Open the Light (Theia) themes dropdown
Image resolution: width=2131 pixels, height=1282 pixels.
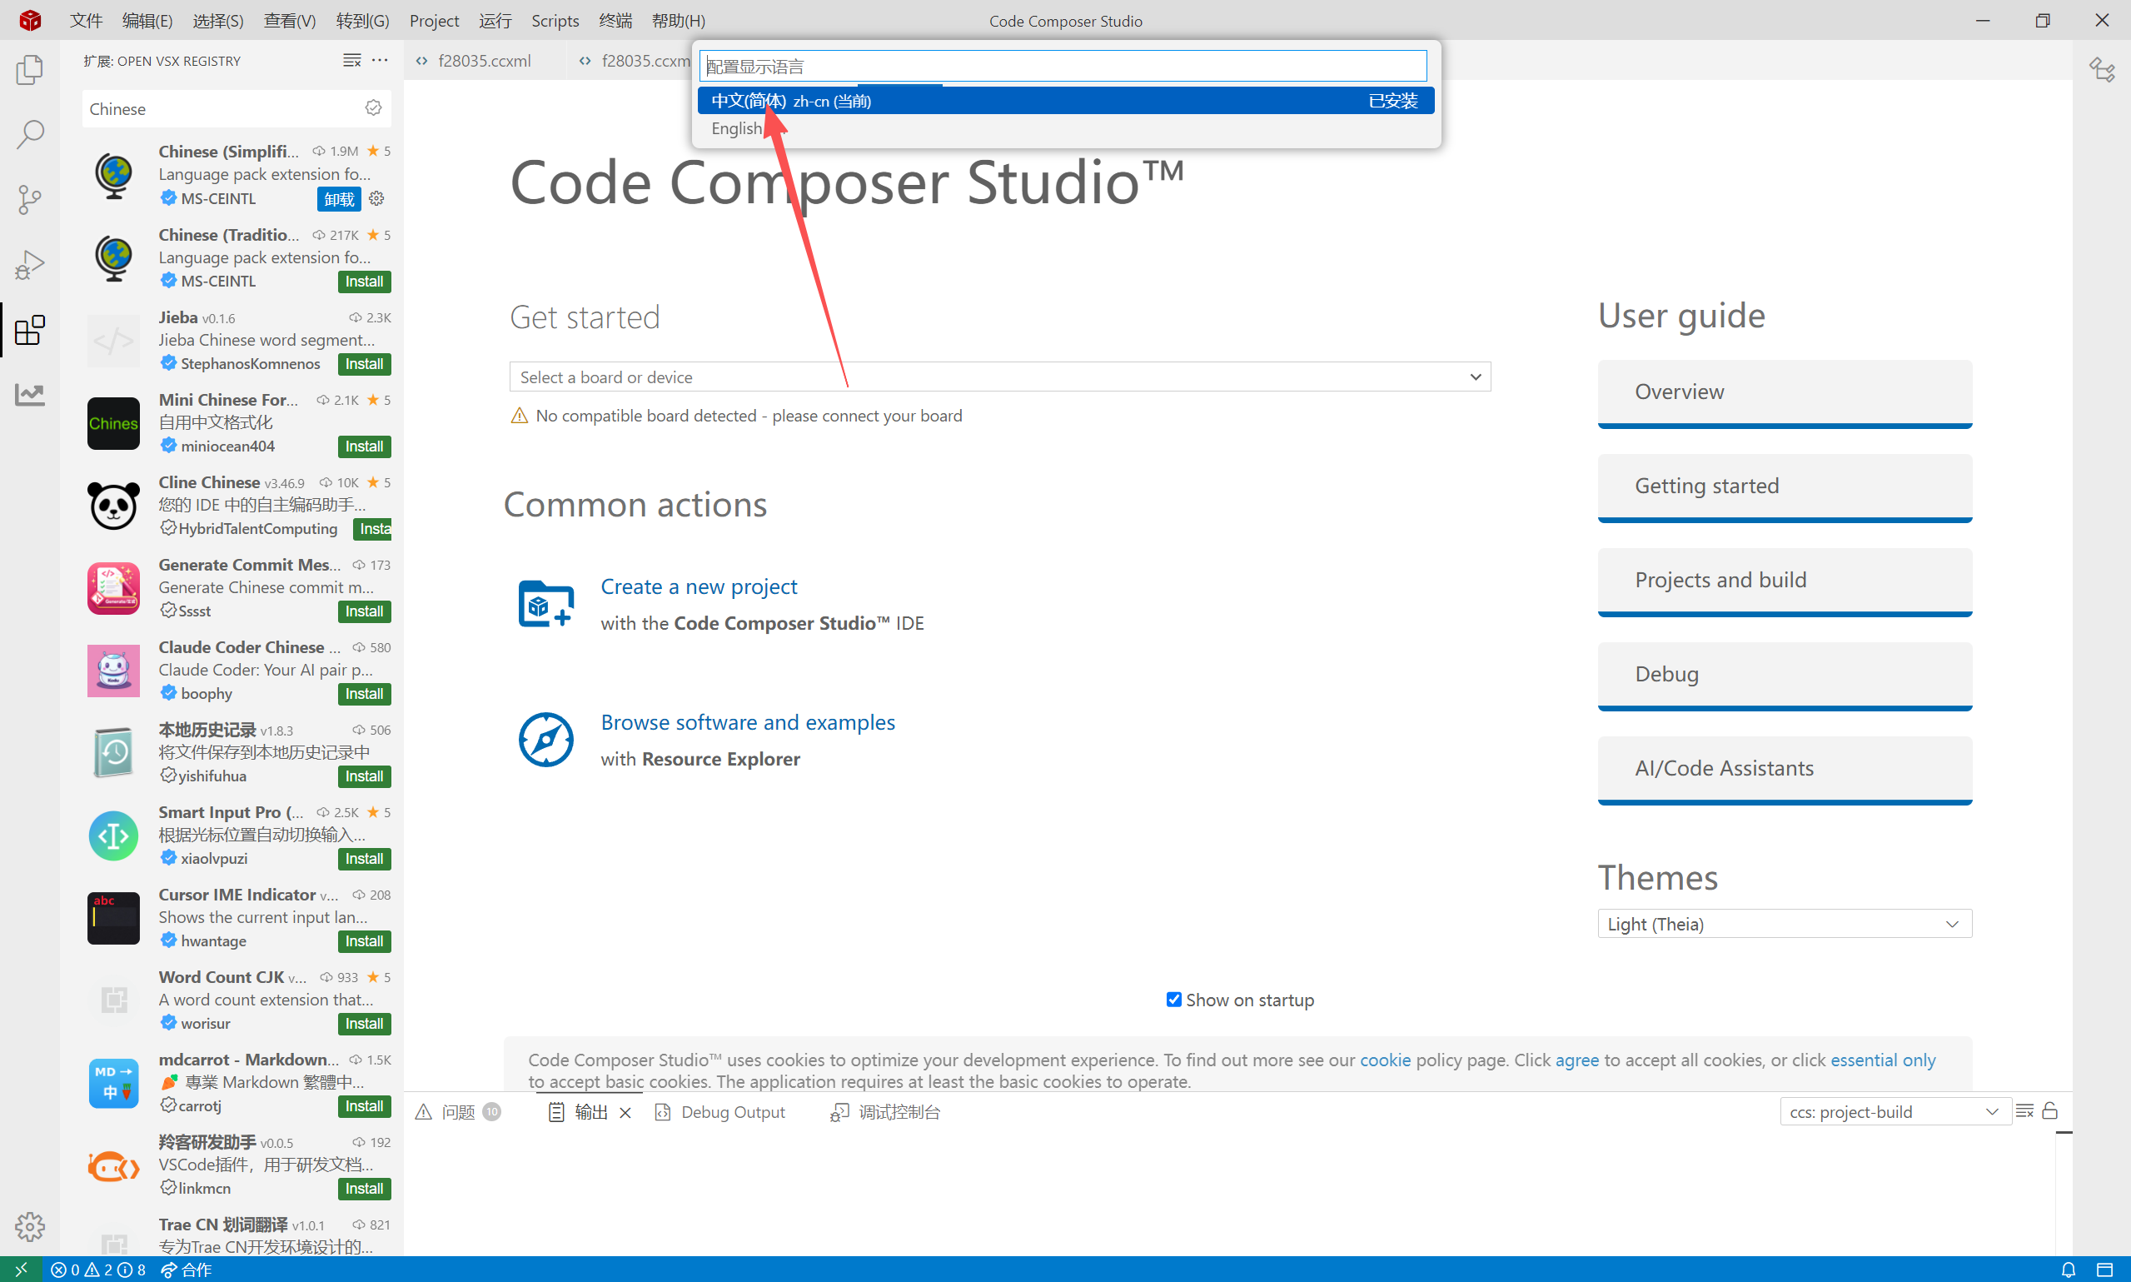point(1784,924)
